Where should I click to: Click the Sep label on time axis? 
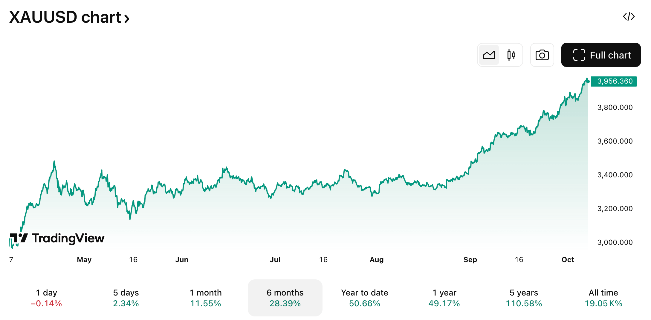470,260
